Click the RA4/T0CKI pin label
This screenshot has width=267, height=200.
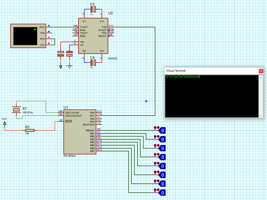click(x=89, y=125)
